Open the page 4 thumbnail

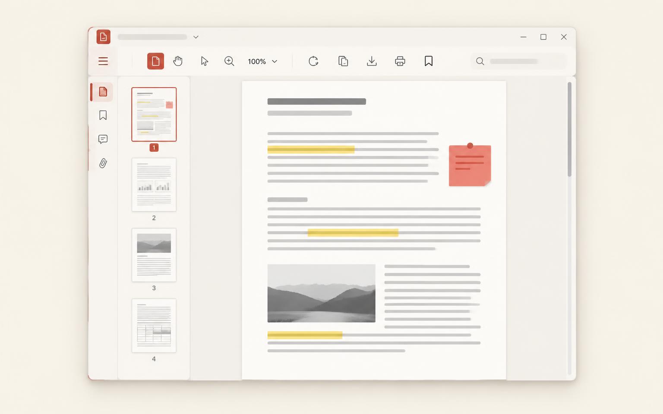[154, 326]
